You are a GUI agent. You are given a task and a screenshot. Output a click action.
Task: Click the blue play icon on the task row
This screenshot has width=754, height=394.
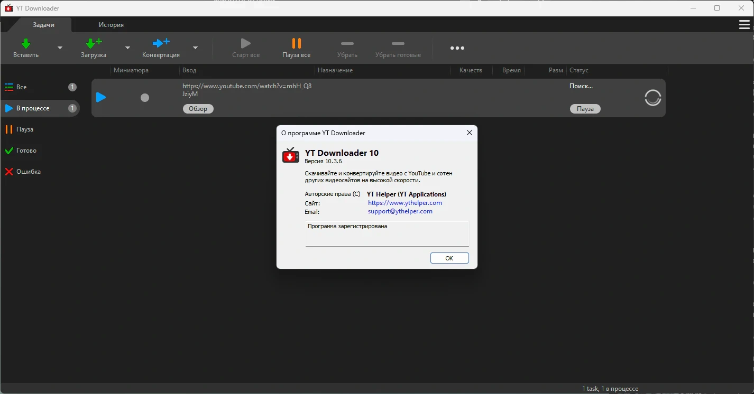point(101,97)
